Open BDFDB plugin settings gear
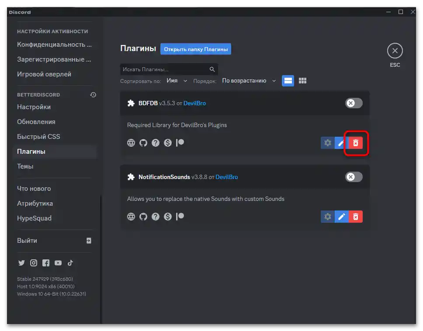Image resolution: width=423 pixels, height=331 pixels. 327,143
